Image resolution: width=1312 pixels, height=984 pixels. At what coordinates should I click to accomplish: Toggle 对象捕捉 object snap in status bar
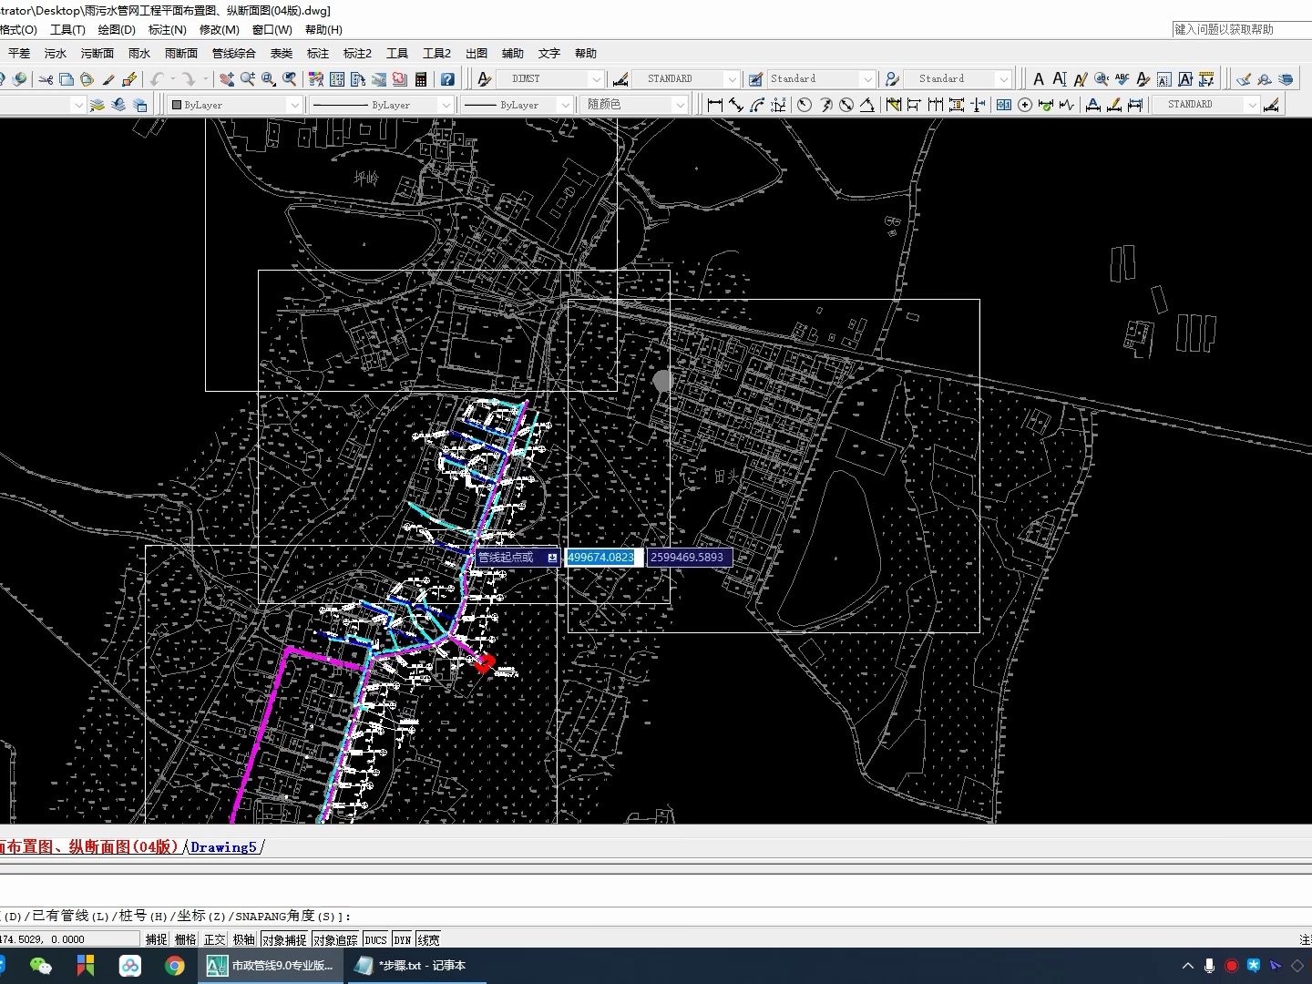pyautogui.click(x=284, y=939)
